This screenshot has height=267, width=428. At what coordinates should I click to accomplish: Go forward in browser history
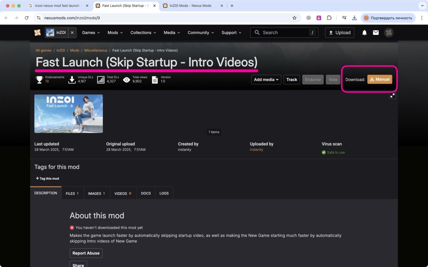16,18
